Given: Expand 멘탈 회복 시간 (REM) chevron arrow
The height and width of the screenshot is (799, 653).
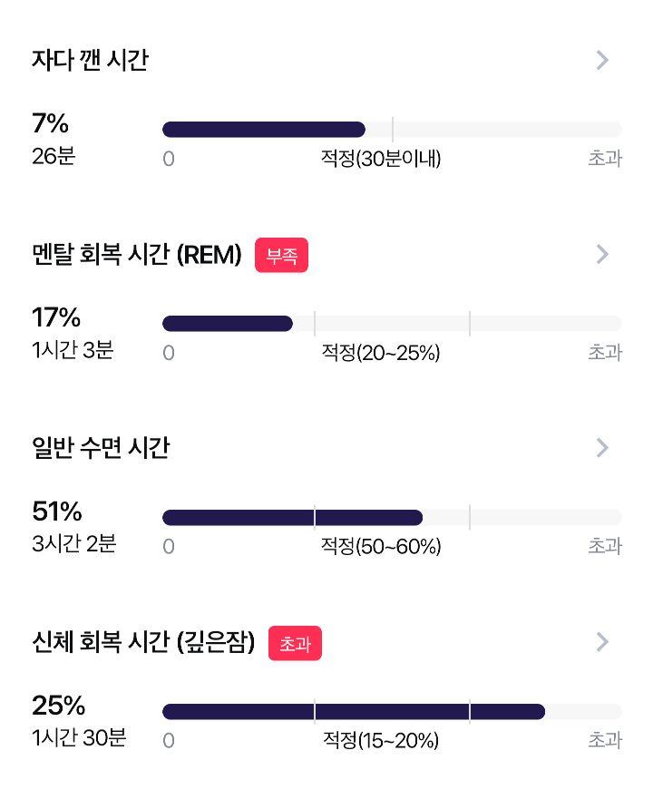Looking at the screenshot, I should (x=602, y=254).
